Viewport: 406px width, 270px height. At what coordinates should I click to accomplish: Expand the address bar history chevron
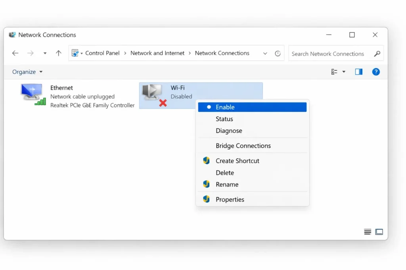pyautogui.click(x=265, y=53)
